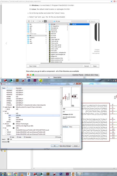117x176 pixels.
Task: Click the library icon in the led LEDs row
Action: (x=14, y=128)
